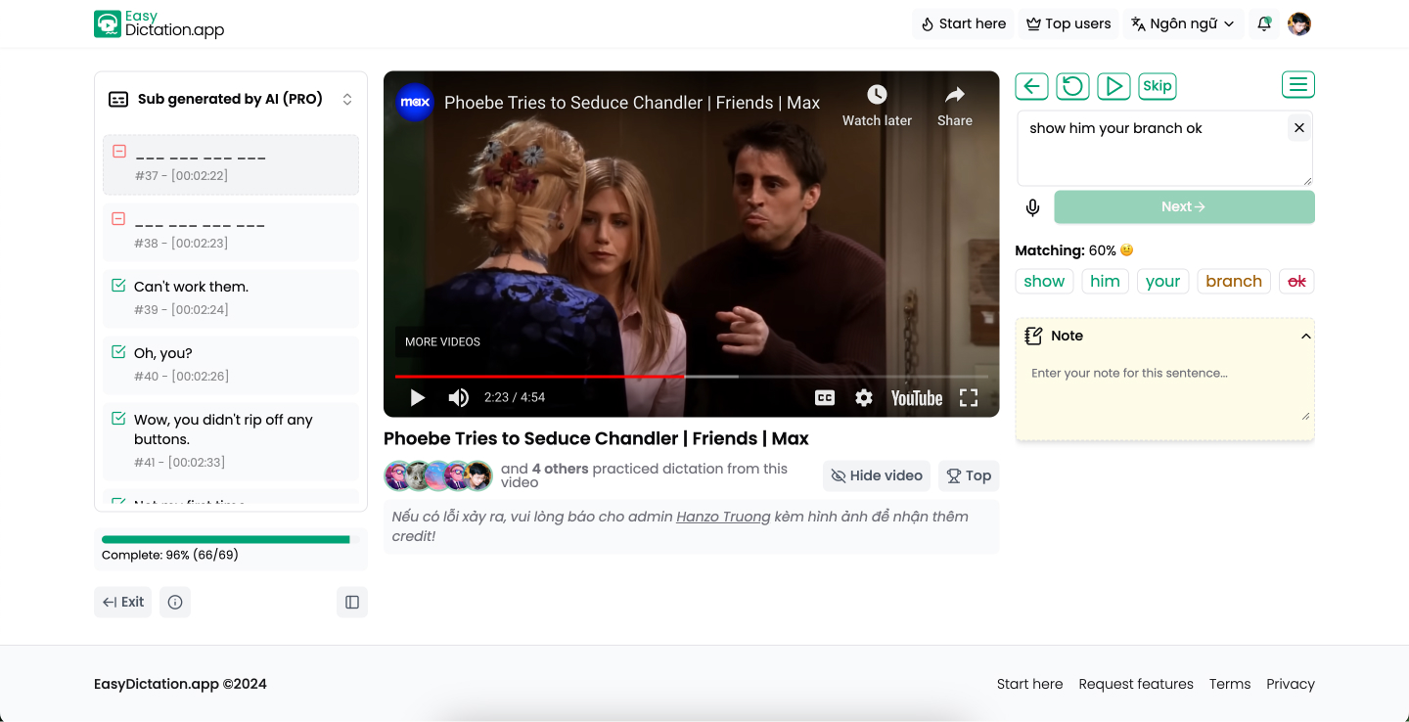This screenshot has height=722, width=1409.
Task: Click the video red progress bar
Action: 538,376
